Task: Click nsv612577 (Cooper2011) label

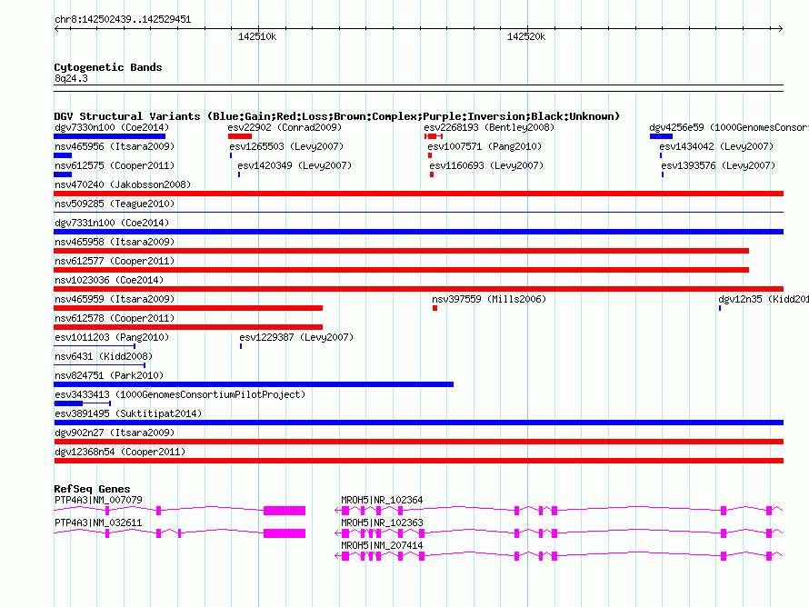Action: click(x=115, y=261)
